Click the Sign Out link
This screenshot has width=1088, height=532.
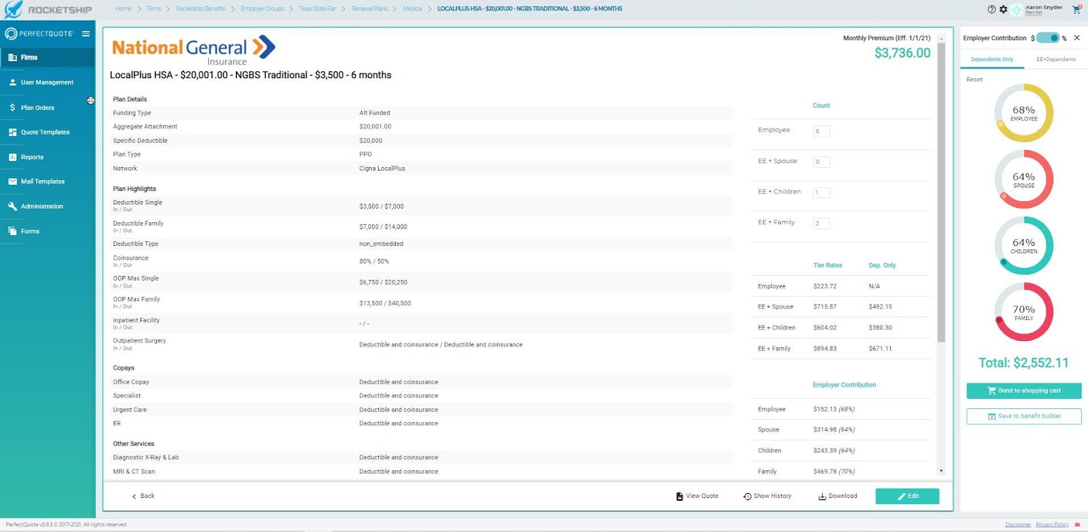point(1034,13)
